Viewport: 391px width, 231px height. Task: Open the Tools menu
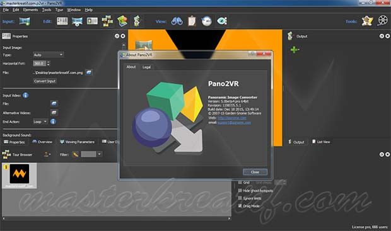(47, 9)
